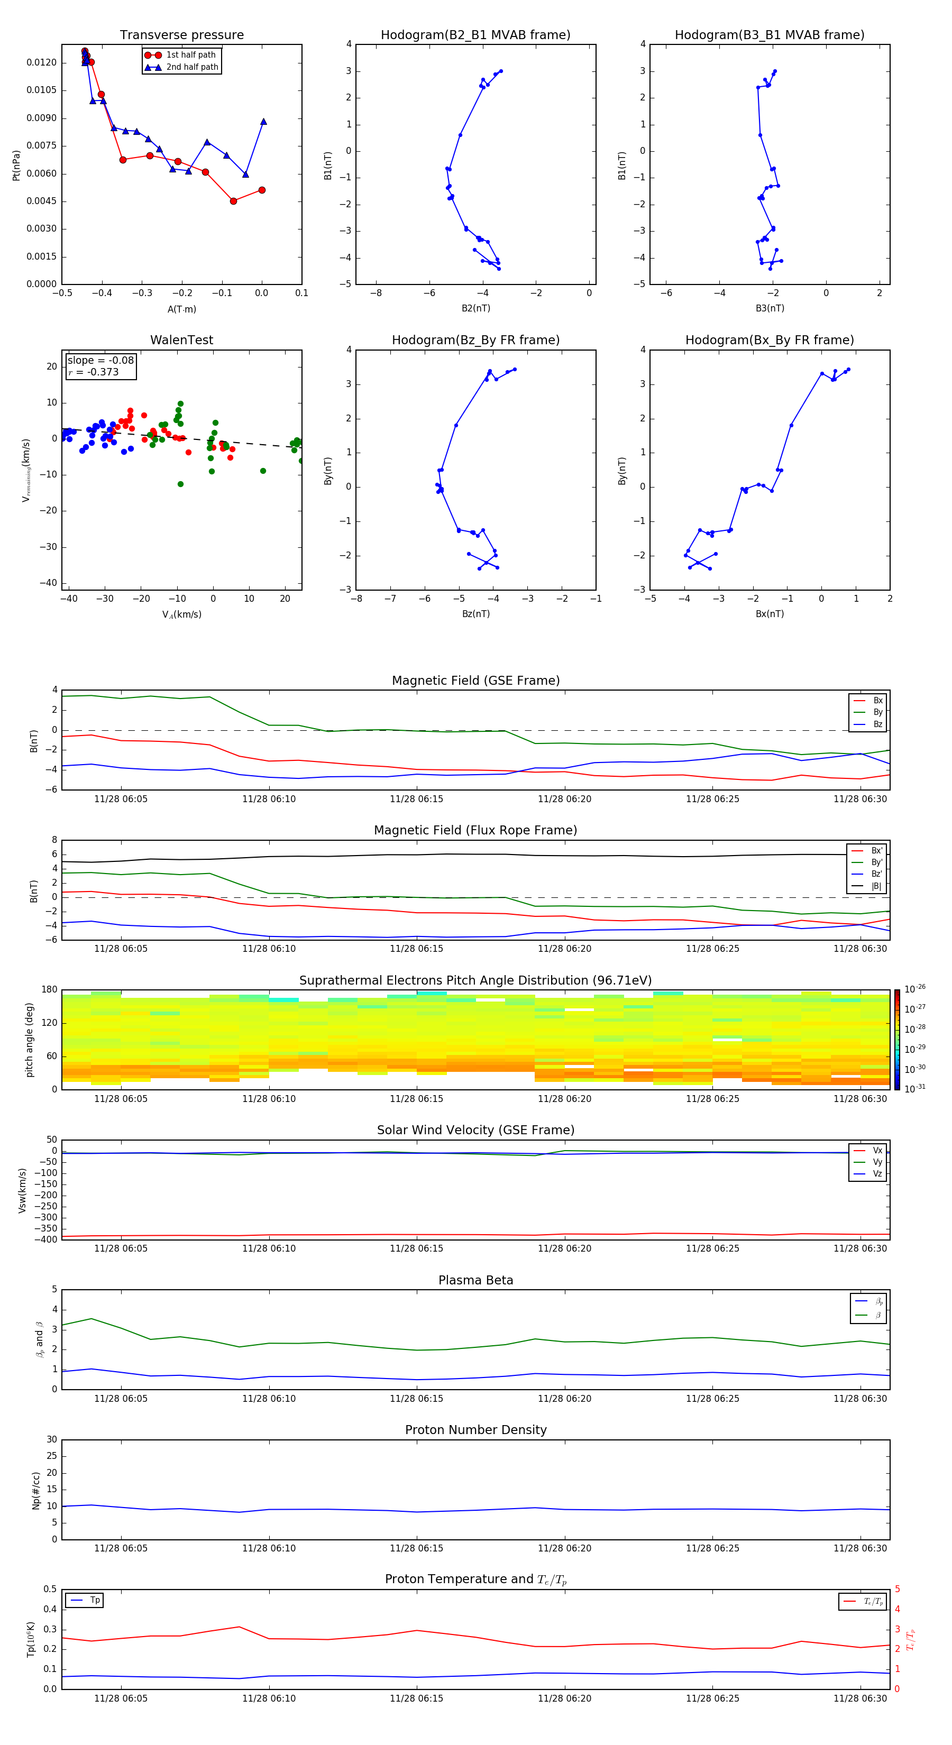The width and height of the screenshot is (952, 1745).
Task: Click the Vx legend entry
Action: (x=868, y=1150)
